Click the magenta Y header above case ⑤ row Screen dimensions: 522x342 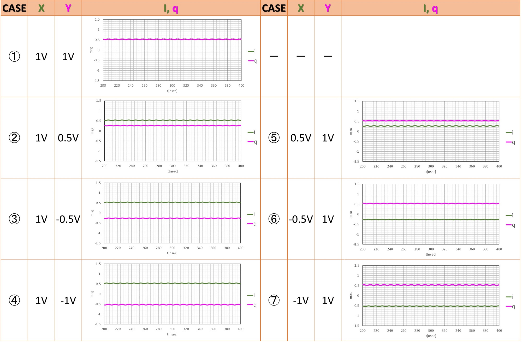[328, 8]
